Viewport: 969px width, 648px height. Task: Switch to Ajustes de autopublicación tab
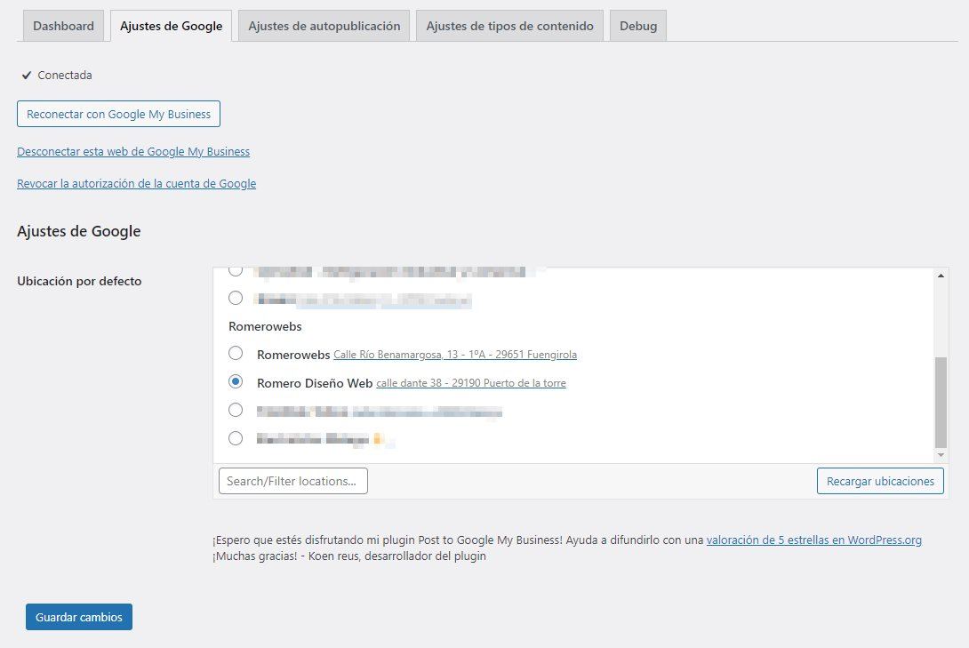coord(324,26)
